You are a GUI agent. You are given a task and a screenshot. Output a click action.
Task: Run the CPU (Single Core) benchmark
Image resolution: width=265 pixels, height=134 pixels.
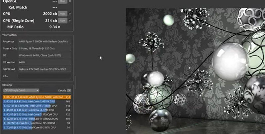(62, 21)
